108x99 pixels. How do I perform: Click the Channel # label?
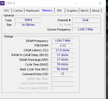[x=64, y=20]
